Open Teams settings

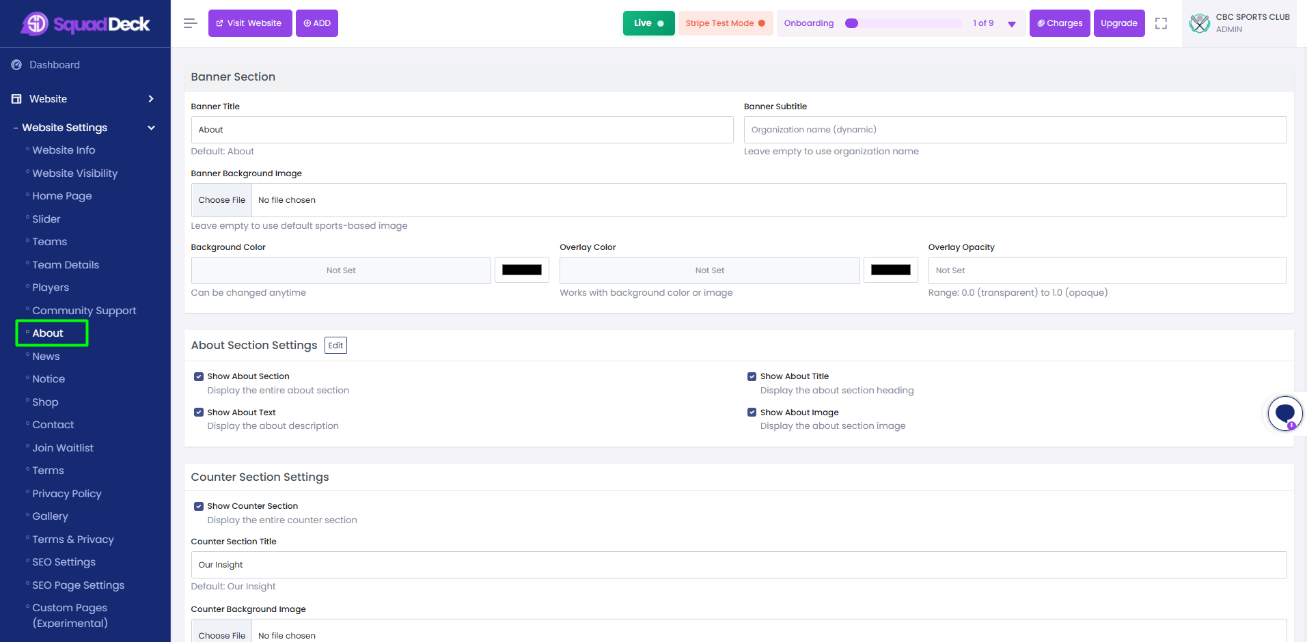coord(50,242)
